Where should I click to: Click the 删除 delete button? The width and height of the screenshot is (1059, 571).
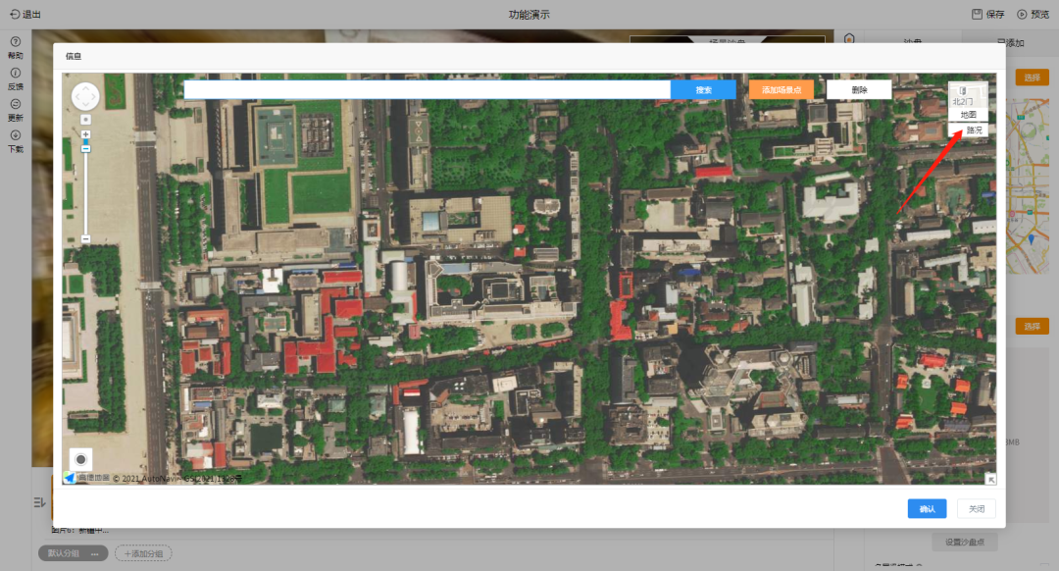click(x=859, y=90)
